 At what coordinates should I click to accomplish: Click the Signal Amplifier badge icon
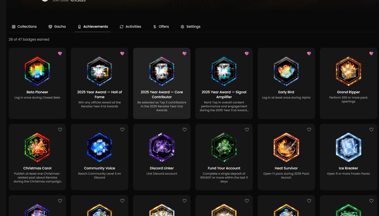[224, 71]
